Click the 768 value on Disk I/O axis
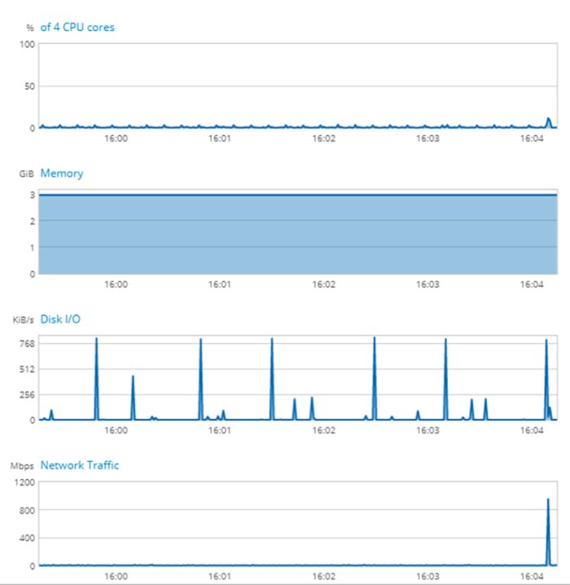570x585 pixels. 24,343
